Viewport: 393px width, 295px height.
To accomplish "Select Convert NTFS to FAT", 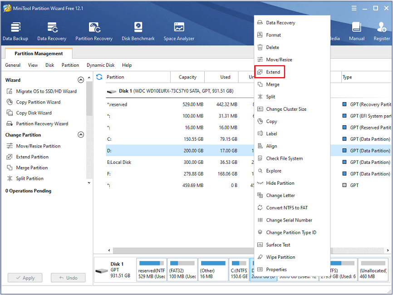I will [292, 207].
